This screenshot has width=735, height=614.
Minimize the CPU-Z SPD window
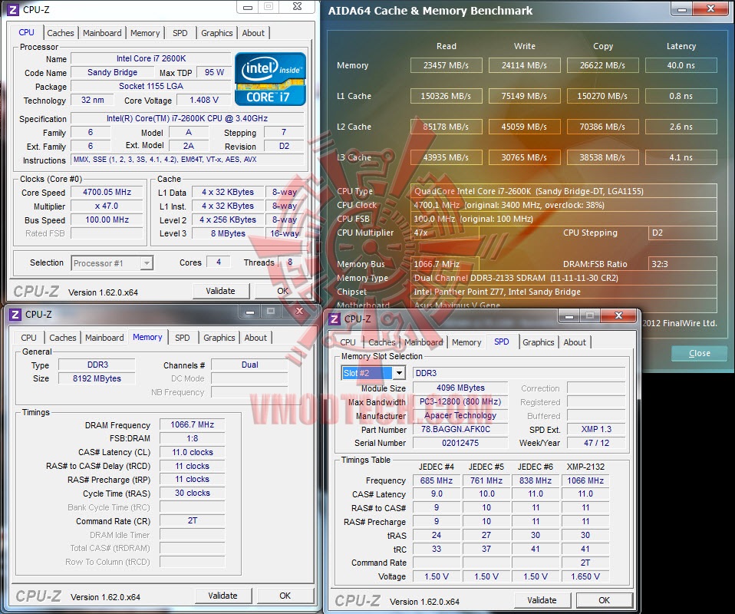[x=569, y=316]
